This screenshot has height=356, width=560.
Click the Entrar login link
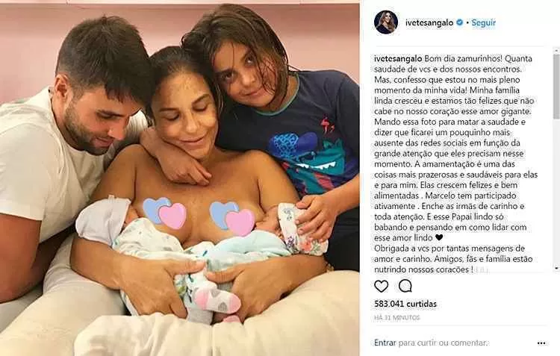click(x=385, y=343)
